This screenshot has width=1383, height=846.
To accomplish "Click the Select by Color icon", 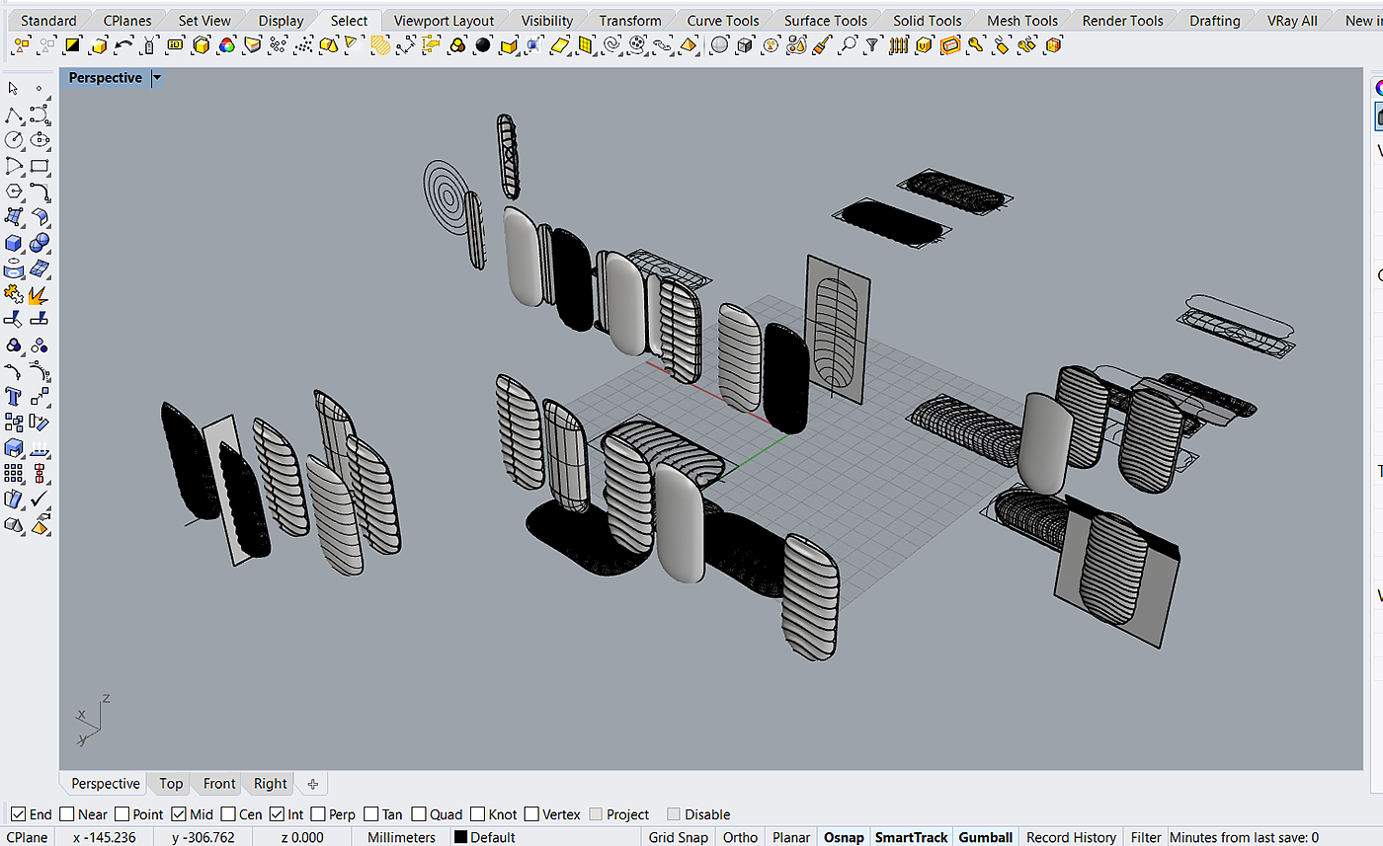I will click(x=226, y=44).
